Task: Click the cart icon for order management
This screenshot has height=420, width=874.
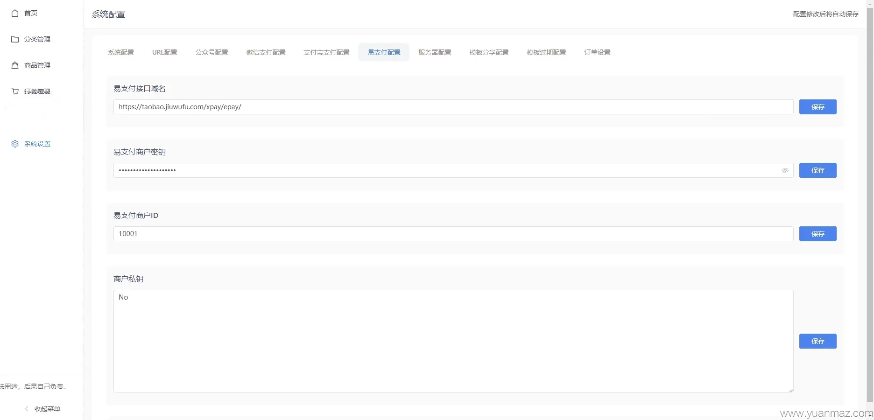Action: tap(15, 91)
